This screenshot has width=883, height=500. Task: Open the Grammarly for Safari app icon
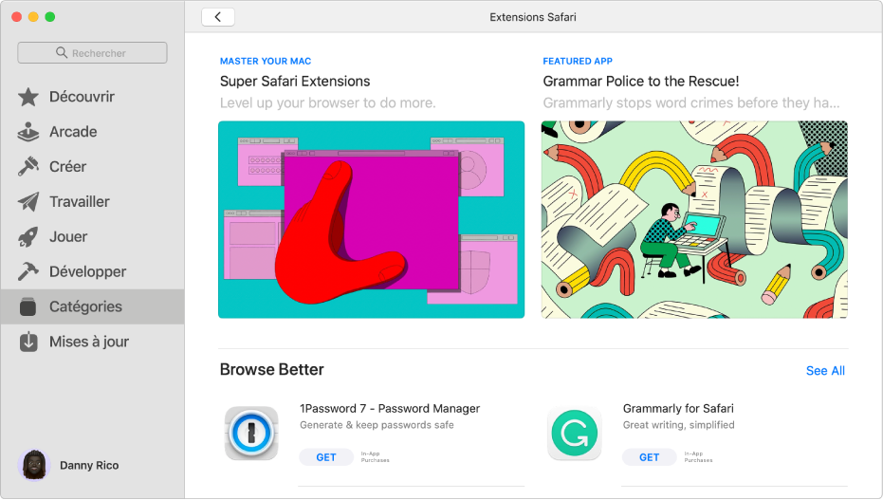[575, 434]
